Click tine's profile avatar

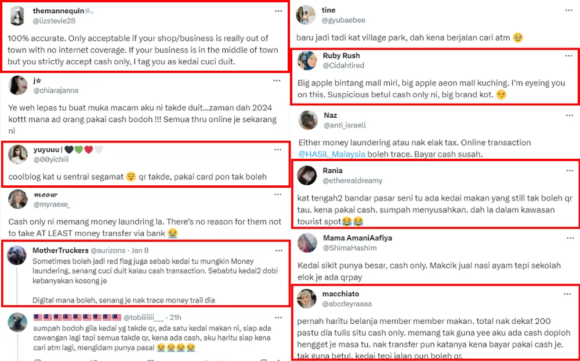(x=306, y=15)
